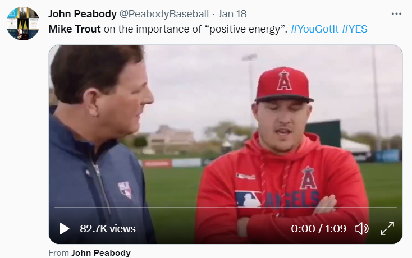Click the 82.7K views label
412x258 pixels.
coord(108,229)
